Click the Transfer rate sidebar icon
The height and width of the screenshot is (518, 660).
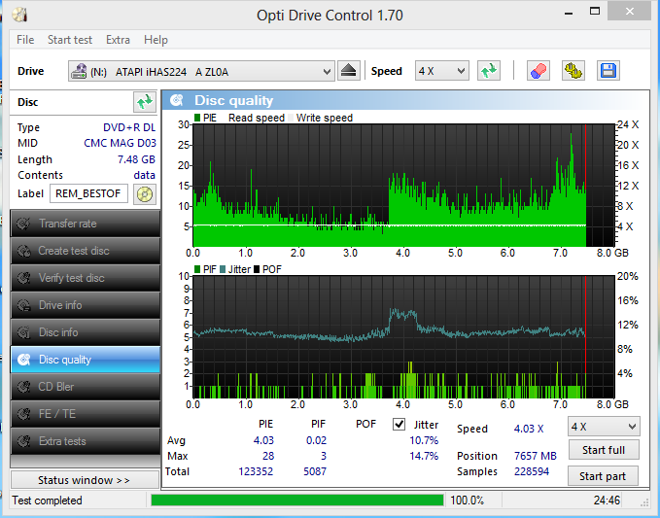(24, 224)
